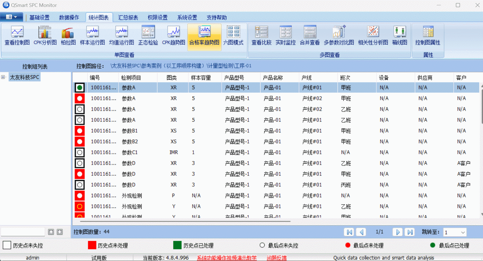Switch to the 汇总报表 tab

tap(128, 17)
